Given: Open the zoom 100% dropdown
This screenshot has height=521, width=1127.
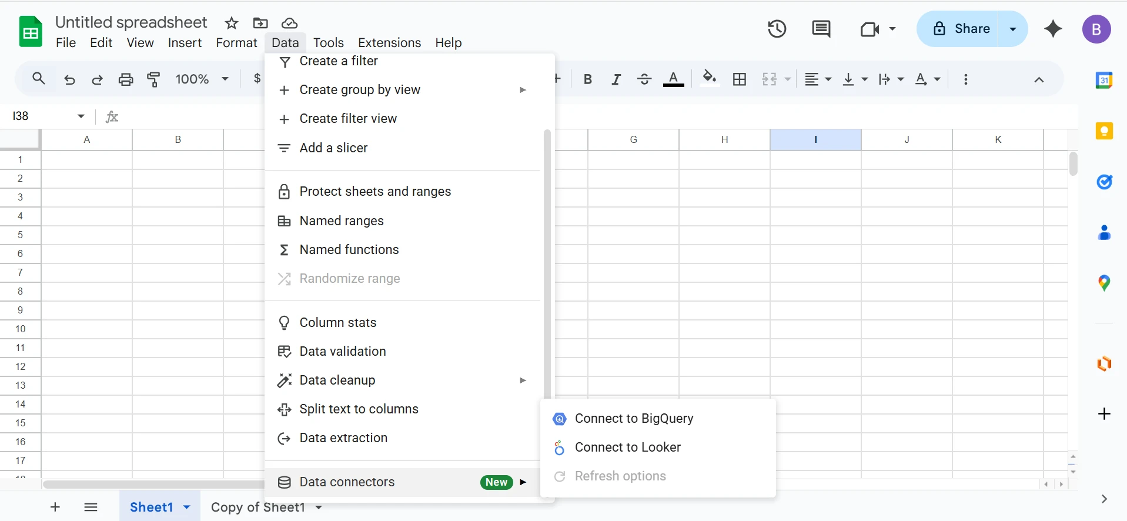Looking at the screenshot, I should pyautogui.click(x=202, y=79).
